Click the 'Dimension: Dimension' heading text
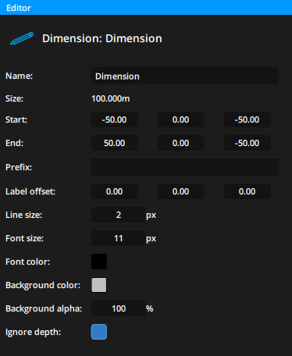 (102, 38)
